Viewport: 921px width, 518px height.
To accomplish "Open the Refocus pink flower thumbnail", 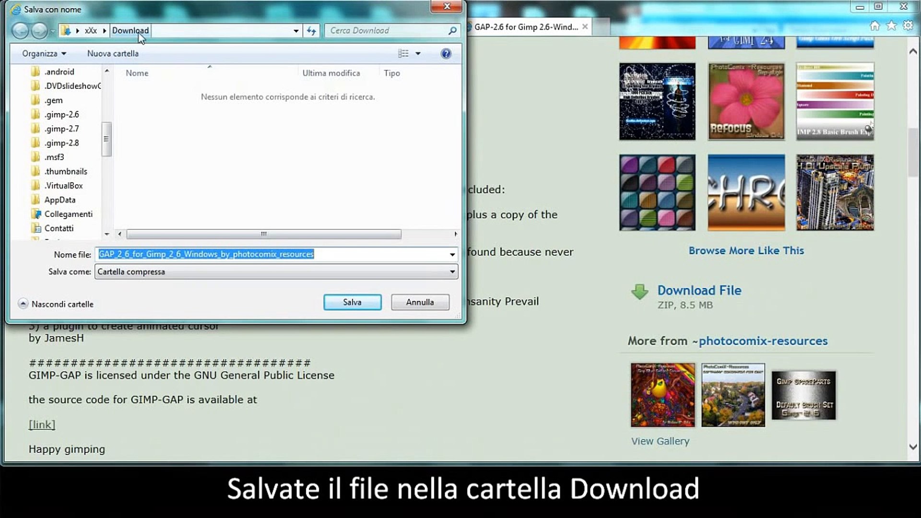I will click(746, 101).
